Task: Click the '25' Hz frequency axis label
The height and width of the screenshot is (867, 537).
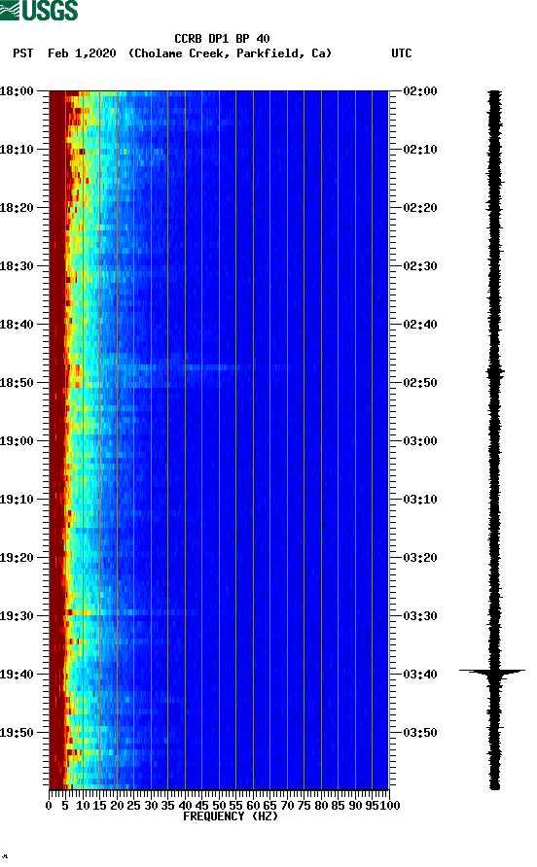Action: [x=133, y=806]
